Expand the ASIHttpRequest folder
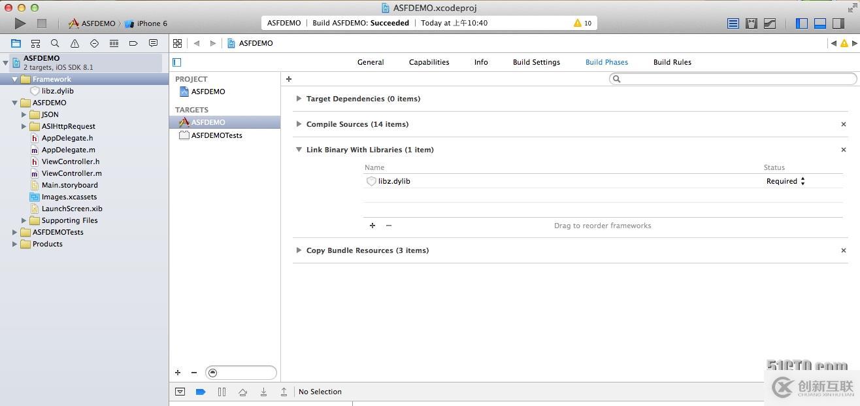 [24, 126]
